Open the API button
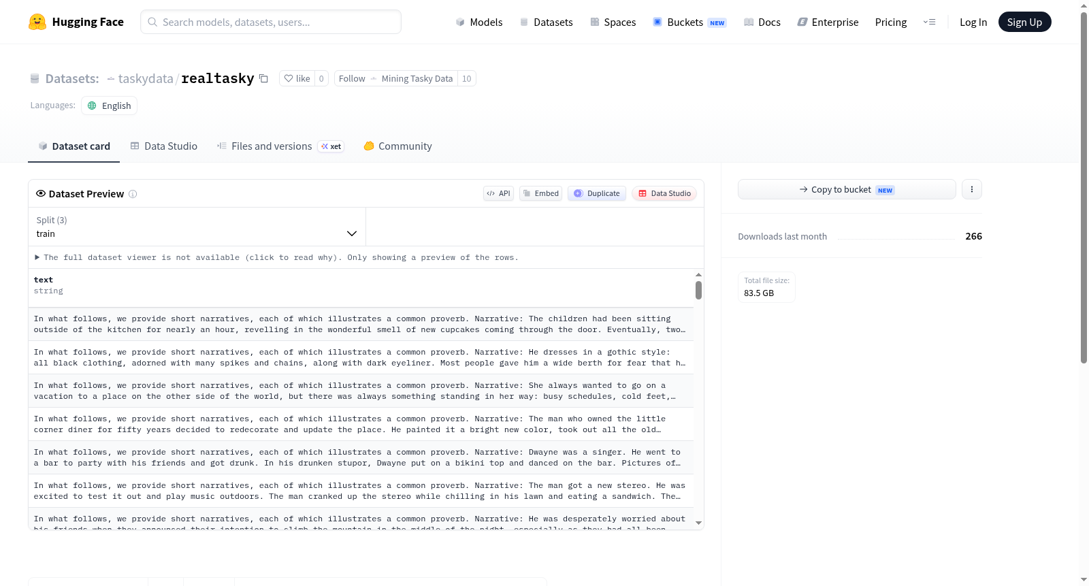The image size is (1089, 586). tap(498, 193)
